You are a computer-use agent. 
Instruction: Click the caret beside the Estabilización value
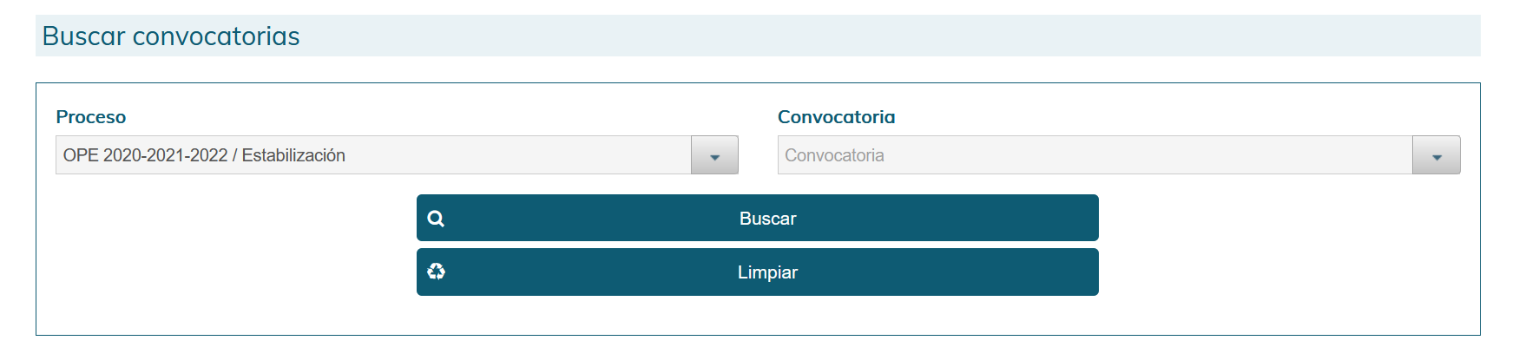(x=714, y=157)
